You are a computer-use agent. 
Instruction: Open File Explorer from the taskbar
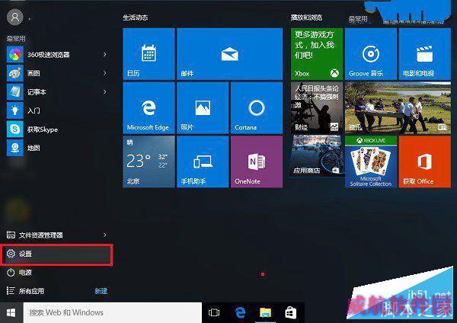(265, 312)
